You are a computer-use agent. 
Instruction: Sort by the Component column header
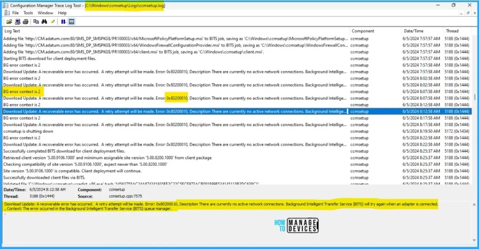pos(376,31)
